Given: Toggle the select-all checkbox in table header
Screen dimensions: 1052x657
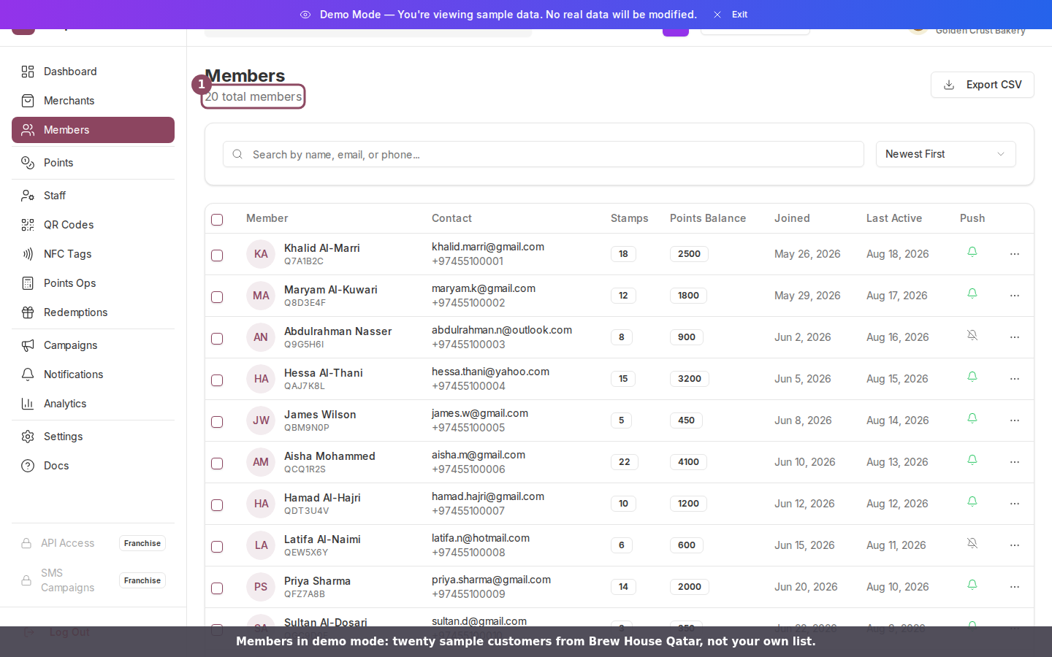Looking at the screenshot, I should pyautogui.click(x=217, y=220).
